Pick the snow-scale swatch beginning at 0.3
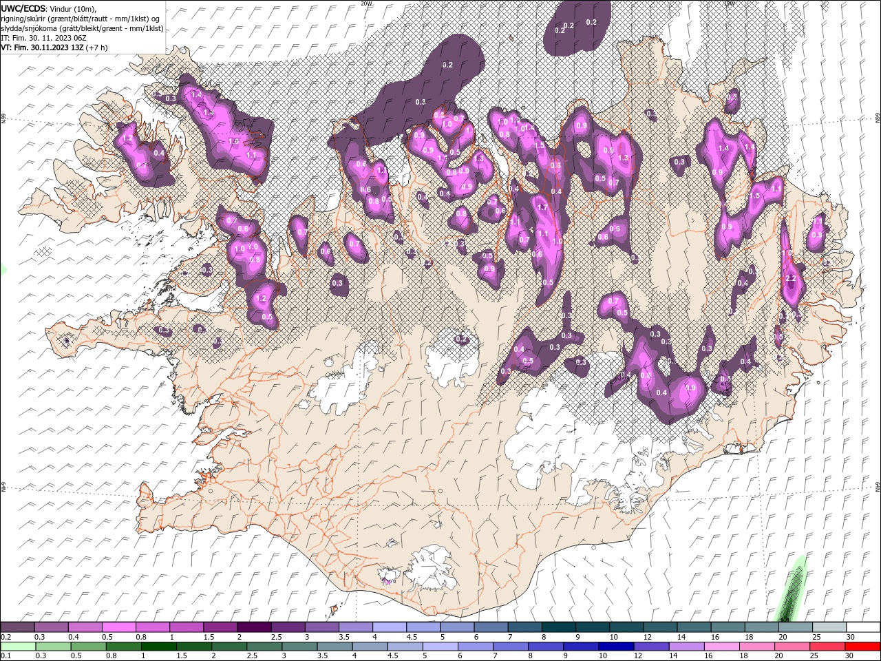This screenshot has height=661, width=881. pos(52,627)
